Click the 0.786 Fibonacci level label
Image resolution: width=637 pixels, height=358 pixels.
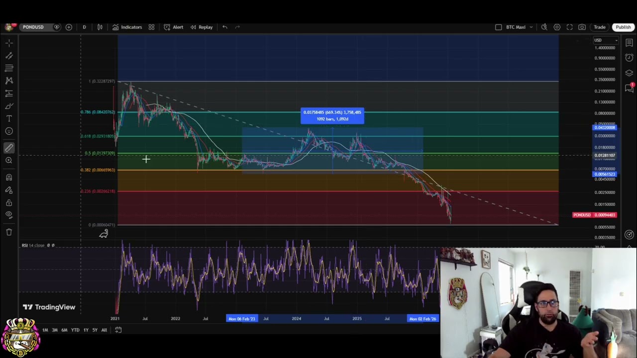coord(98,112)
